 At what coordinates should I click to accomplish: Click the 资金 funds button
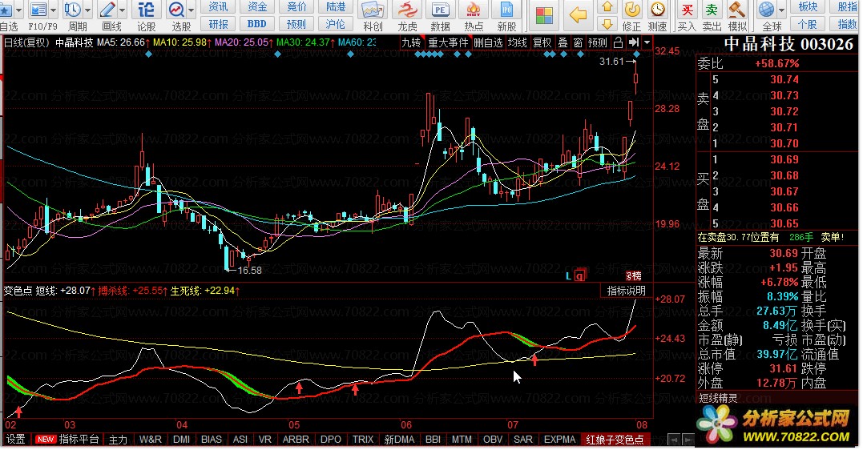(257, 6)
